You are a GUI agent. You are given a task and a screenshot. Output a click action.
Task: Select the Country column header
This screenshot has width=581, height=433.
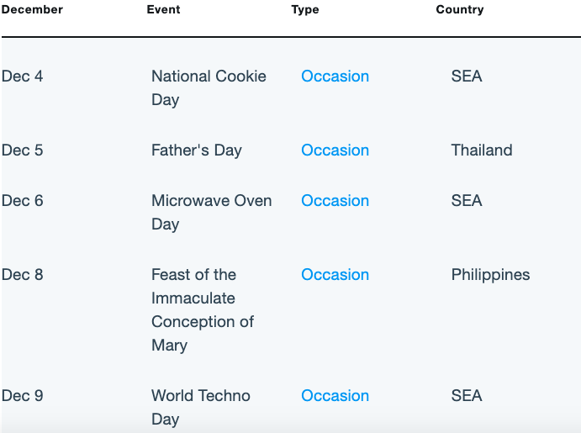(x=460, y=9)
